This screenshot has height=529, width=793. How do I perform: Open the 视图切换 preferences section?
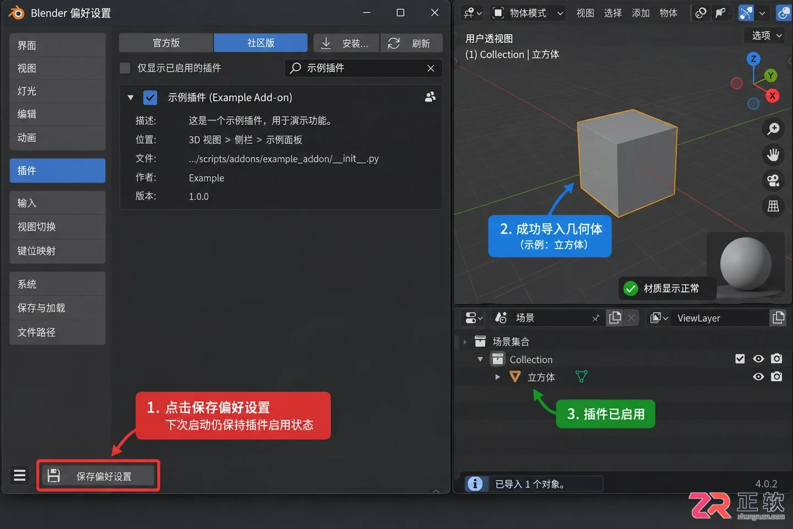click(x=57, y=226)
